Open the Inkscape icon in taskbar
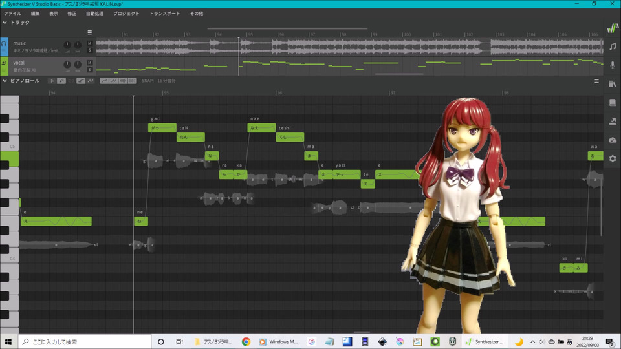This screenshot has width=621, height=349. click(382, 341)
